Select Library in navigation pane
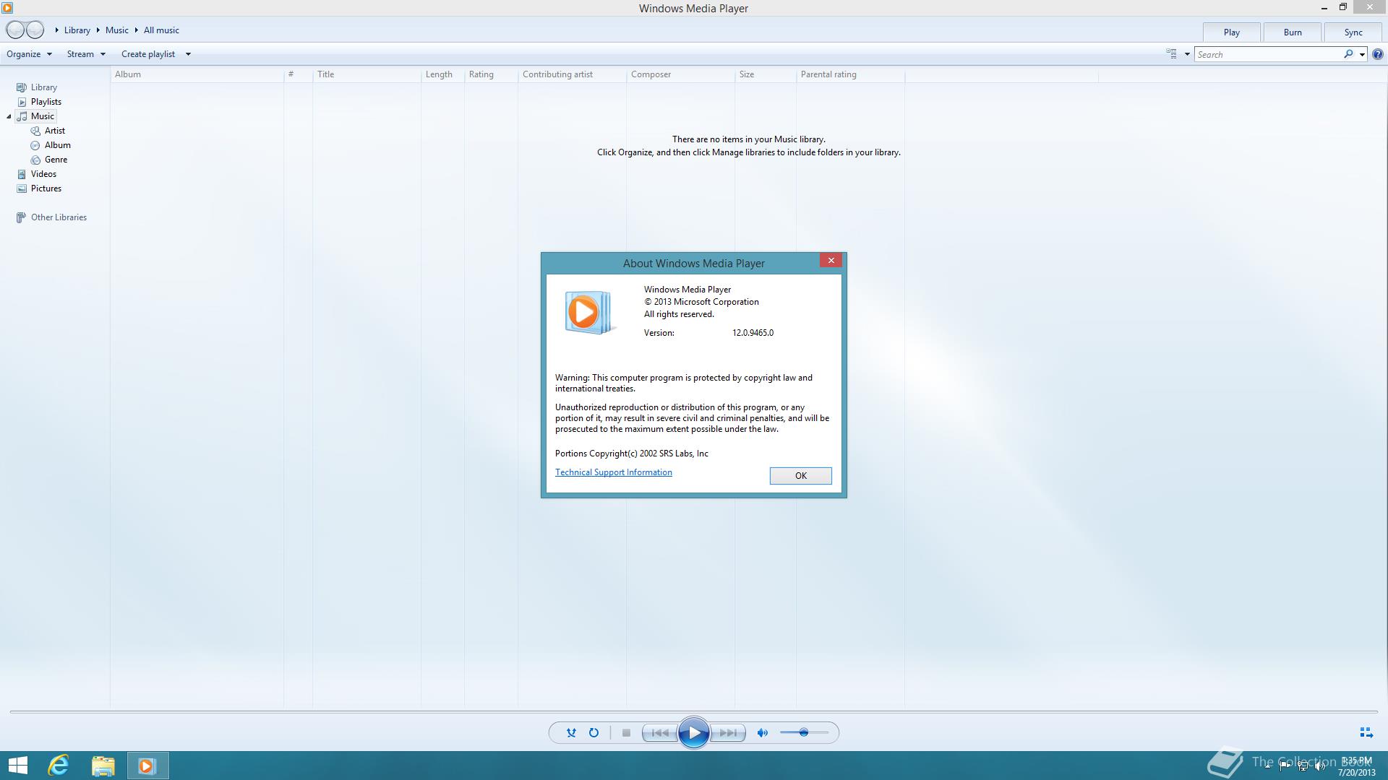The image size is (1388, 780). point(43,87)
